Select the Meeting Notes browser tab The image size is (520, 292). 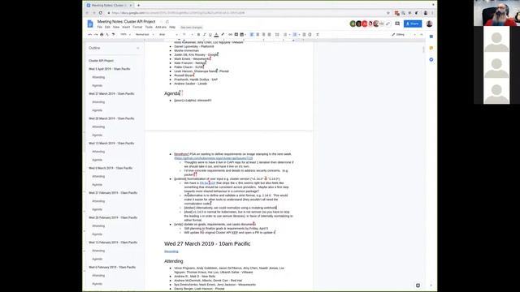click(110, 6)
